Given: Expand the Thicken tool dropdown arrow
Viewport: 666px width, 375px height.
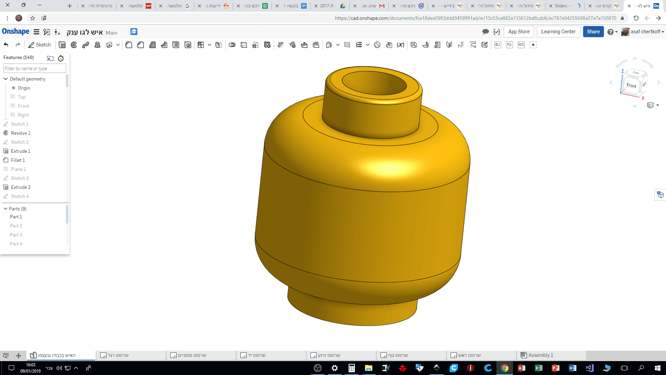Looking at the screenshot, I should [118, 45].
